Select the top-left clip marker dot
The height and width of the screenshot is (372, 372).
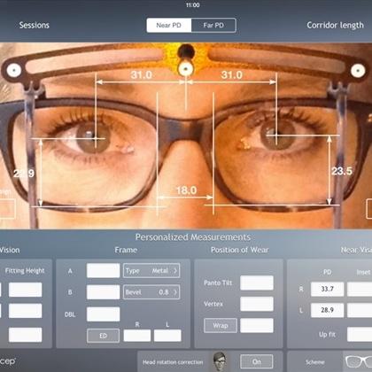coord(14,71)
